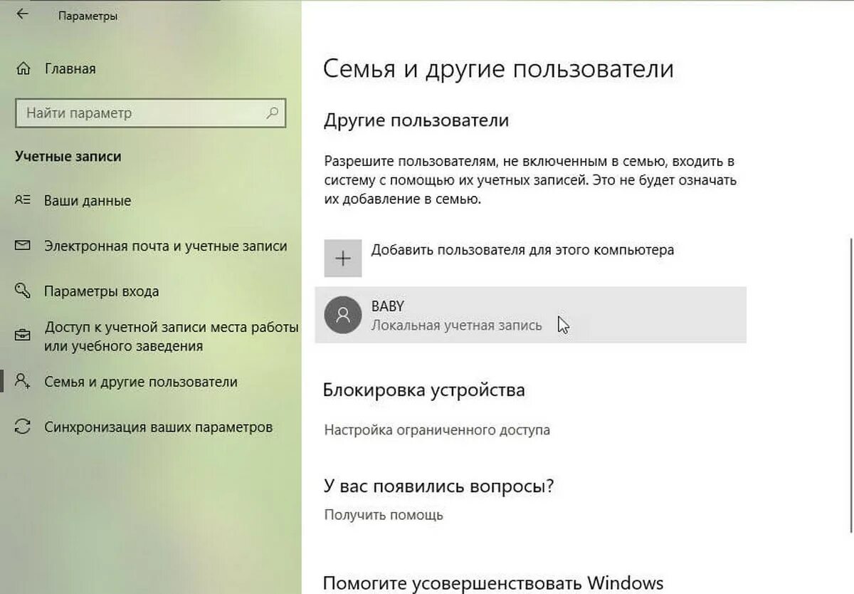This screenshot has width=854, height=594.
Task: Click the plus add user button
Action: 343,258
